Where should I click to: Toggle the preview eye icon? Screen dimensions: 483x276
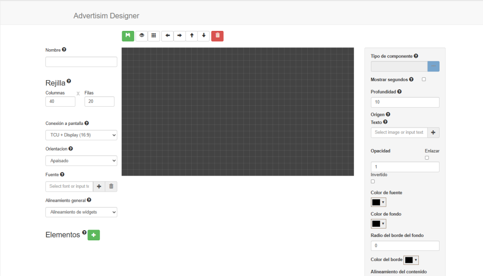click(x=142, y=36)
